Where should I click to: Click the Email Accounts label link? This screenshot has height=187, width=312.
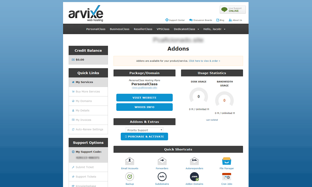129,169
